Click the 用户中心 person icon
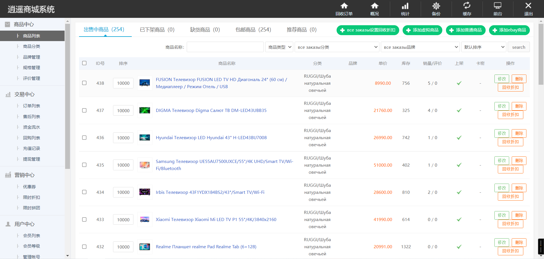The width and height of the screenshot is (544, 259). [x=8, y=224]
